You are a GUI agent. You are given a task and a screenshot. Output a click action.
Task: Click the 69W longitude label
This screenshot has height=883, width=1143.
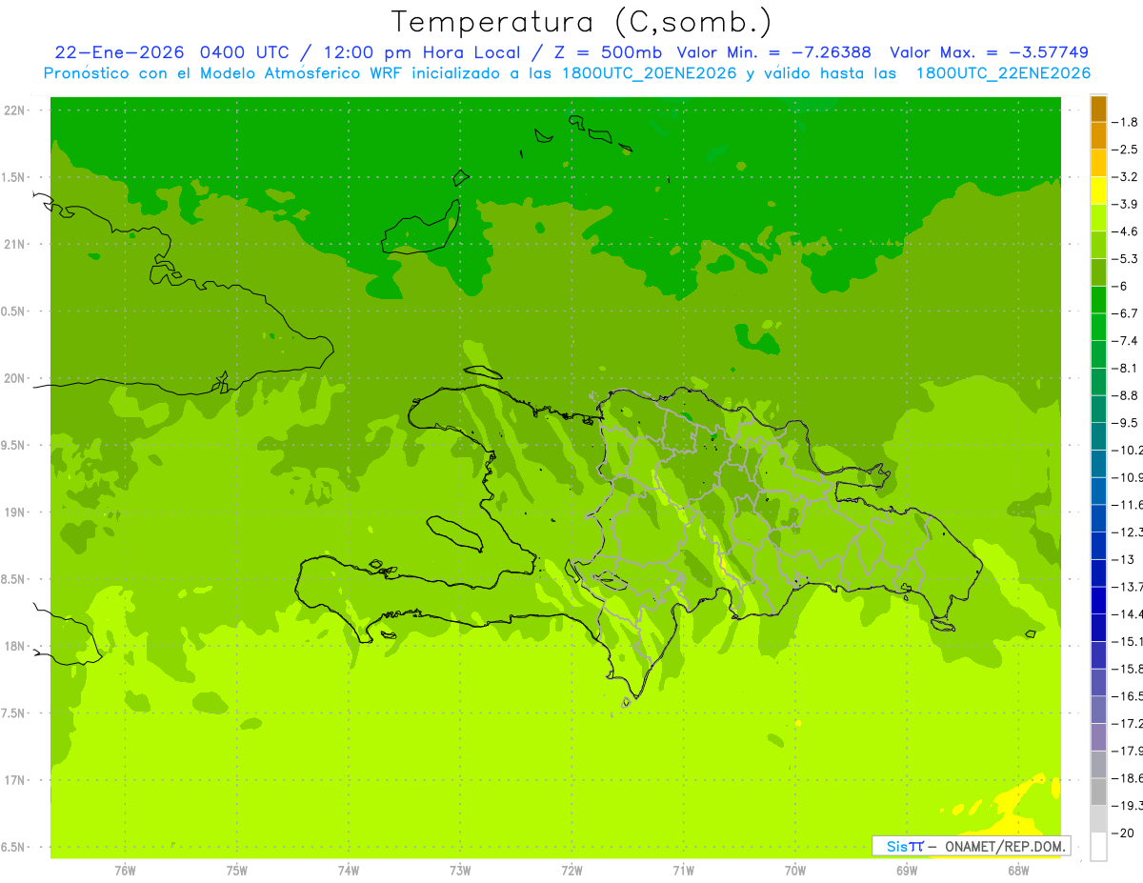click(x=907, y=870)
